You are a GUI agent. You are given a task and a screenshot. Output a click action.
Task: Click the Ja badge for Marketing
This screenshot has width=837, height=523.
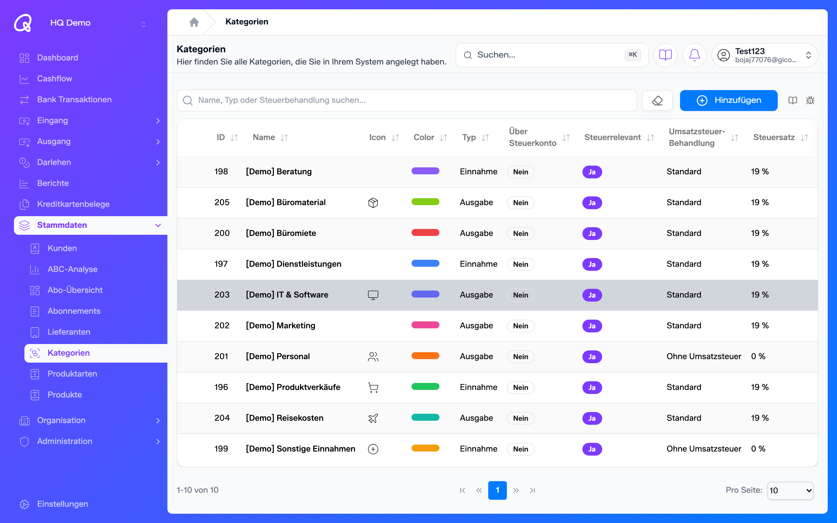[x=592, y=326]
